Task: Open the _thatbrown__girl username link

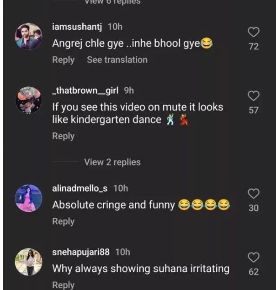Action: coord(86,91)
